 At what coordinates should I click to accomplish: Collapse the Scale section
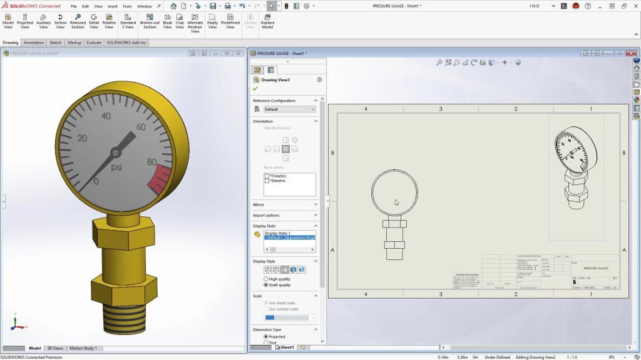(315, 296)
